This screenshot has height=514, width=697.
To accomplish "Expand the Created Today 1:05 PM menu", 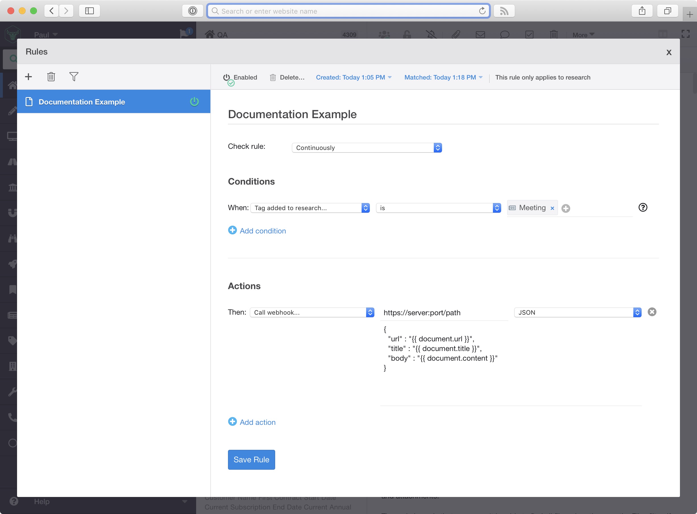I will [354, 78].
